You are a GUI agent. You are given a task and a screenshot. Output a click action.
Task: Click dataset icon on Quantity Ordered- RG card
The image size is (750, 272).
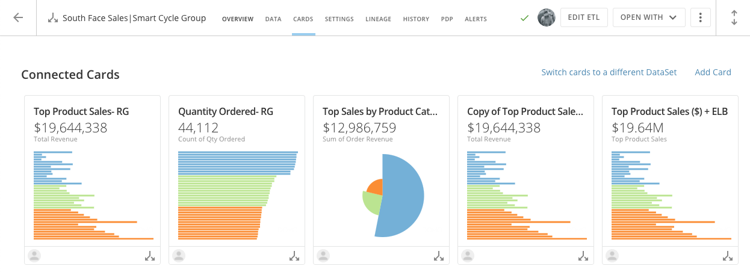pos(294,256)
